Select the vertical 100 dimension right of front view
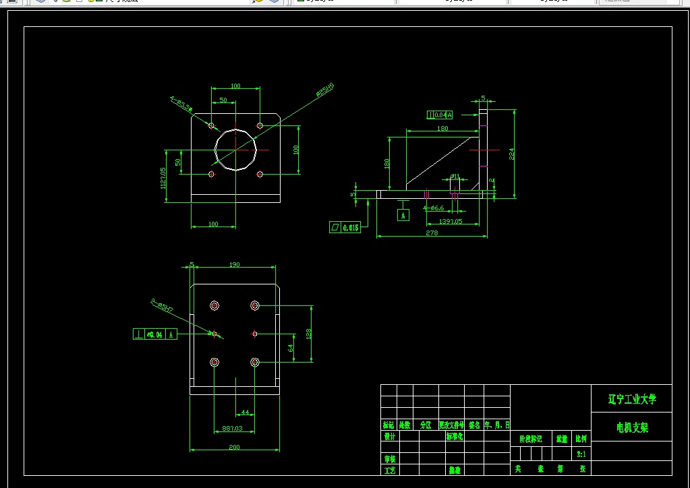 coord(295,150)
